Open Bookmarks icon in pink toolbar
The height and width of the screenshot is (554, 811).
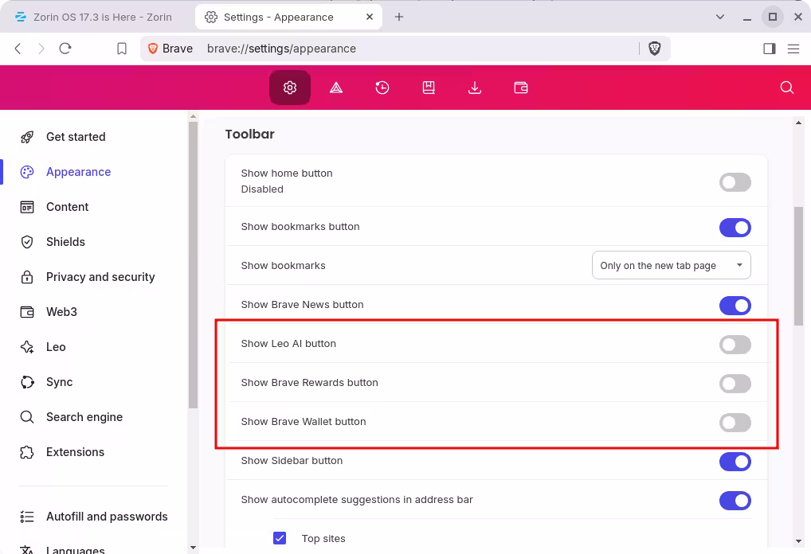[429, 88]
